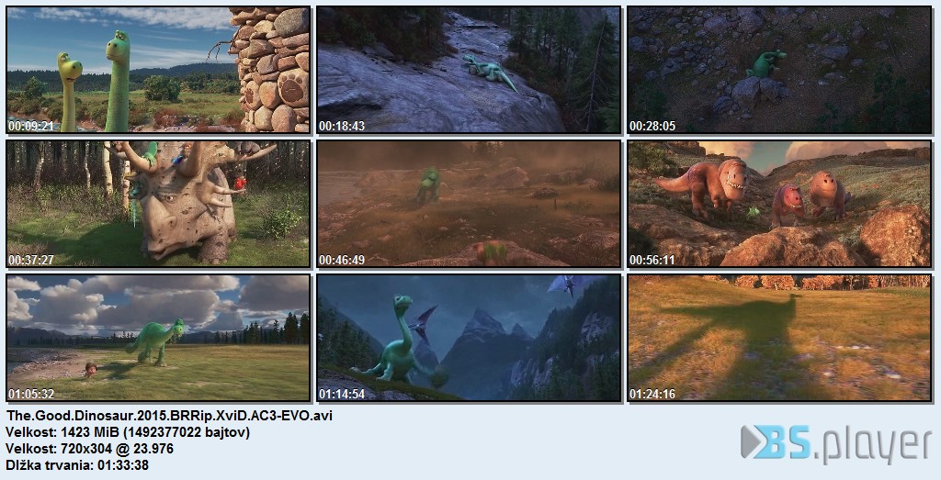The image size is (941, 480).
Task: Open the cloudy field frame at 01:05:32
Action: click(158, 338)
